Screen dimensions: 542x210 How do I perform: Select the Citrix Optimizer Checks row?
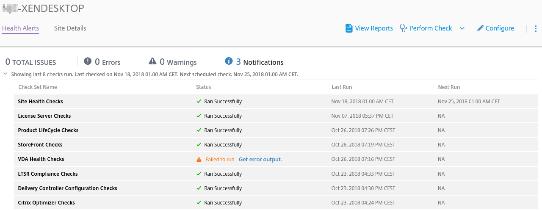tap(46, 203)
